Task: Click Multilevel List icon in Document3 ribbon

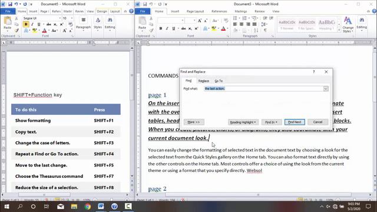Action: pos(254,18)
